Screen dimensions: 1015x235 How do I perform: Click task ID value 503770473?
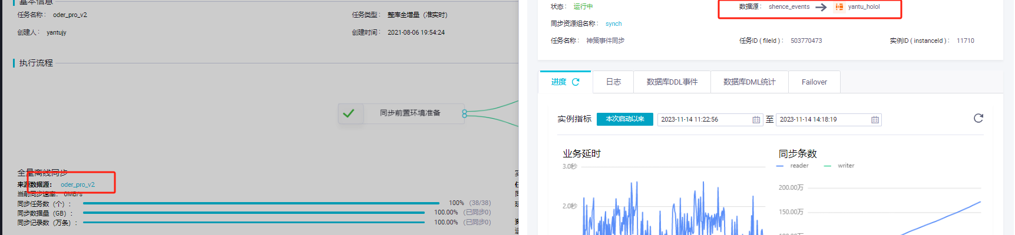pos(806,41)
